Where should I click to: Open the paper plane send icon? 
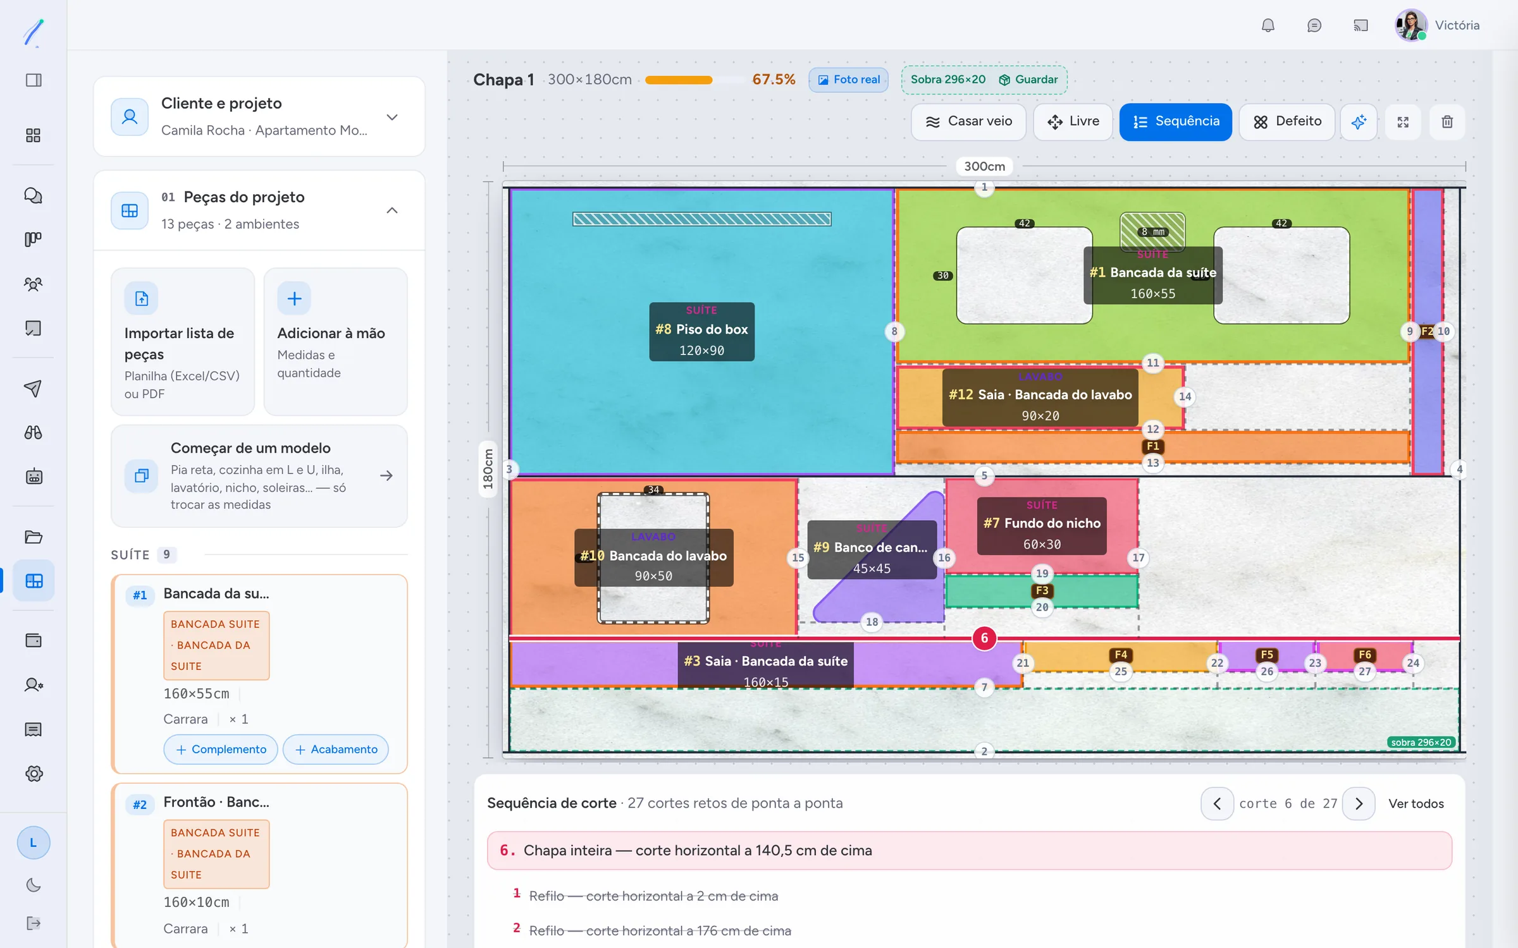pos(34,388)
